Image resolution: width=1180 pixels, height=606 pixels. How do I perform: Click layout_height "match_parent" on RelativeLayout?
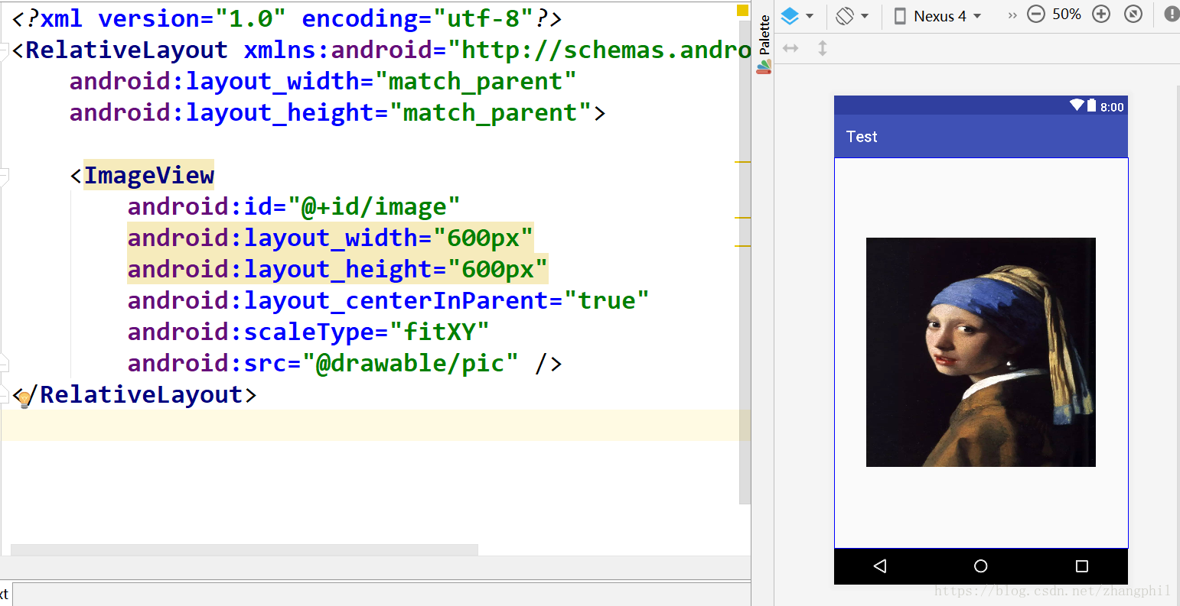491,112
